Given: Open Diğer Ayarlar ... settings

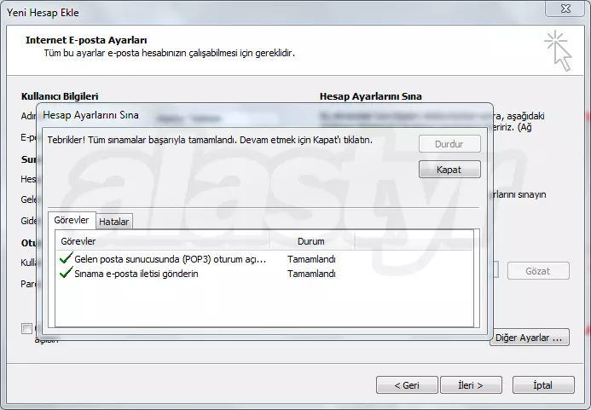Looking at the screenshot, I should [530, 338].
